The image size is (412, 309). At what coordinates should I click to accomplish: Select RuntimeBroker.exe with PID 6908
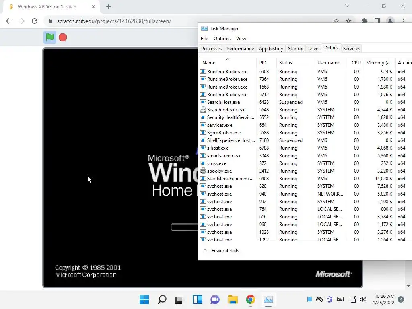click(305, 72)
